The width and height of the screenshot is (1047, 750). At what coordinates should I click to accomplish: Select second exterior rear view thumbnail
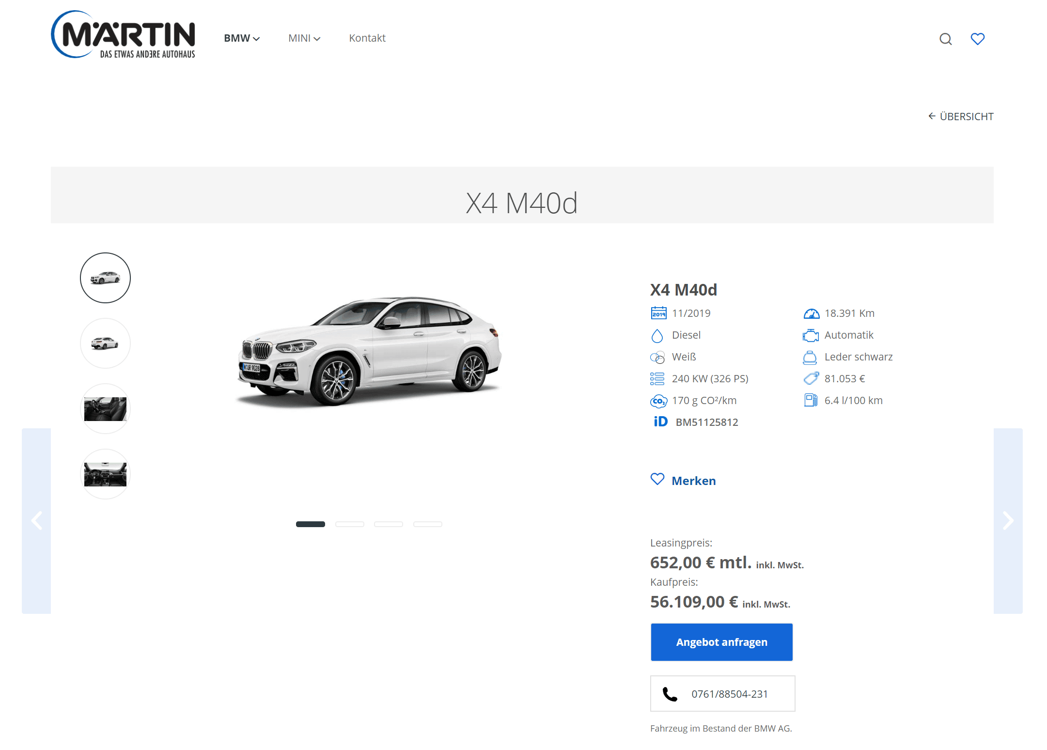tap(105, 343)
